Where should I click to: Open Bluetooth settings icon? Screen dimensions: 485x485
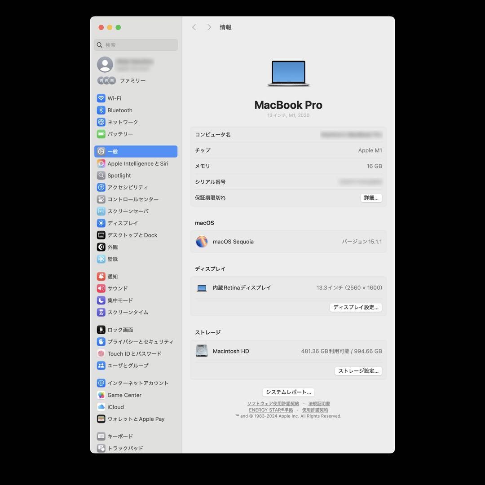click(101, 110)
